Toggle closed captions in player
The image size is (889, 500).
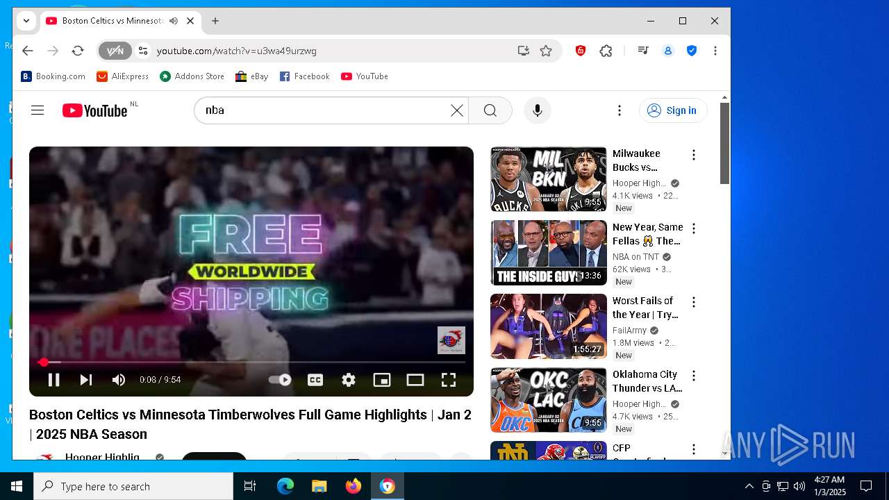(x=315, y=380)
